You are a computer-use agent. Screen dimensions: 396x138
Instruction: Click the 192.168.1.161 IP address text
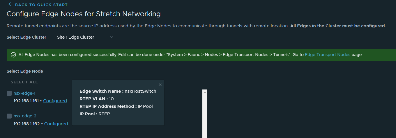(x=26, y=101)
